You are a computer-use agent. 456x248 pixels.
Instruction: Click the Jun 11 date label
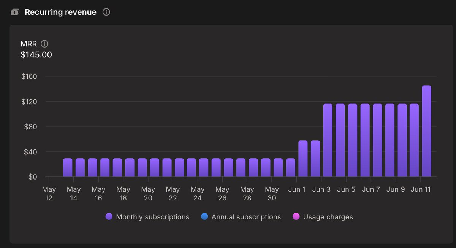421,189
